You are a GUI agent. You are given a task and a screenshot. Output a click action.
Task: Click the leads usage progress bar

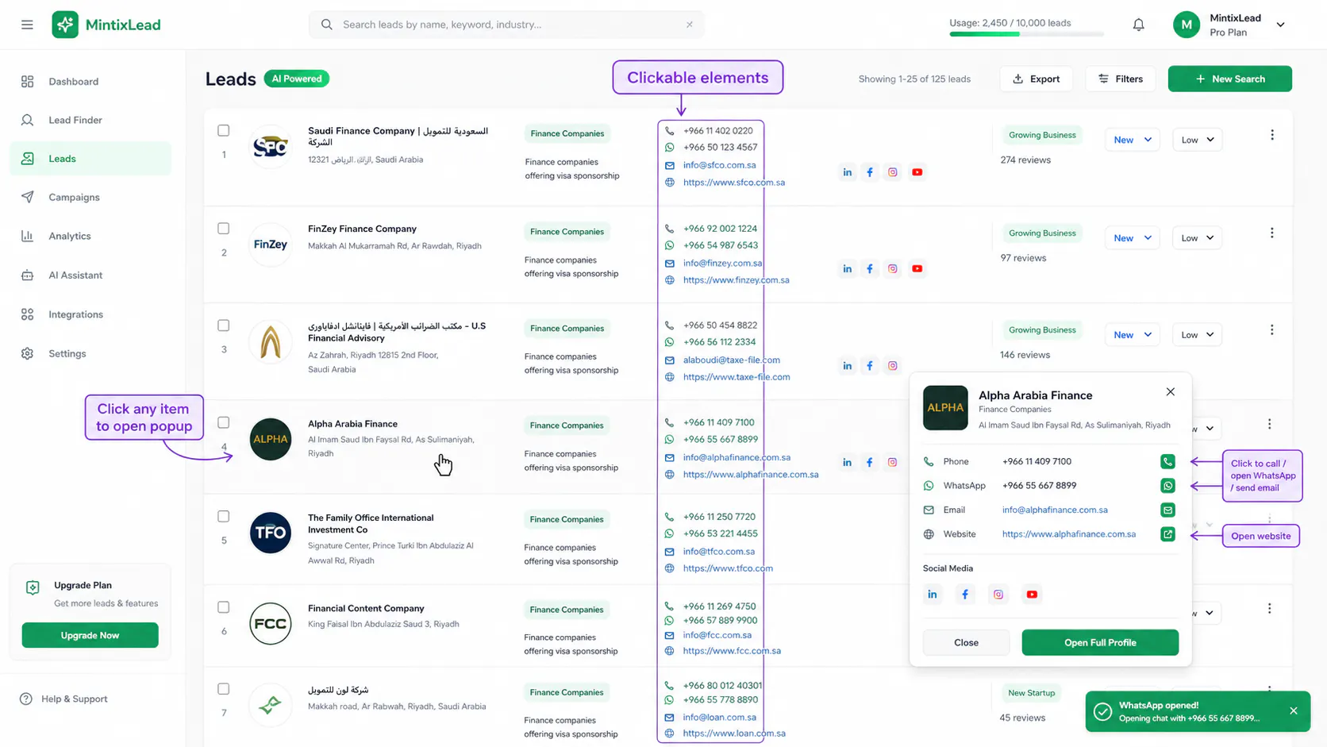click(1026, 34)
